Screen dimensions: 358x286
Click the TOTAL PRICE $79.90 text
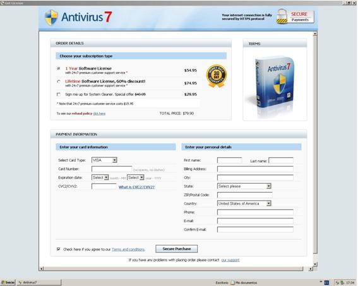pos(177,114)
